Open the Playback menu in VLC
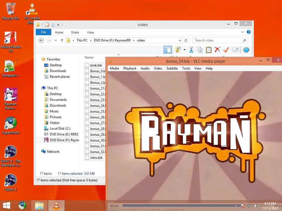This screenshot has width=282, height=211. click(130, 68)
